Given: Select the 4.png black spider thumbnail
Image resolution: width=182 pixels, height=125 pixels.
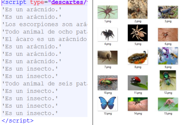Looking at the screenshot, I should 108,35.
